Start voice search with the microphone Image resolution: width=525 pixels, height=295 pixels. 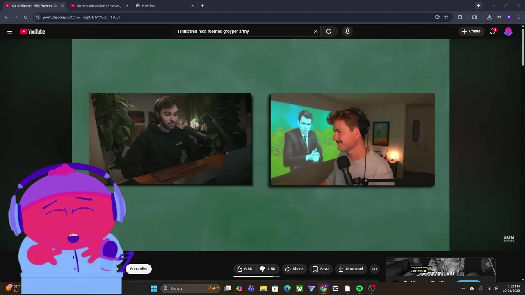347,32
